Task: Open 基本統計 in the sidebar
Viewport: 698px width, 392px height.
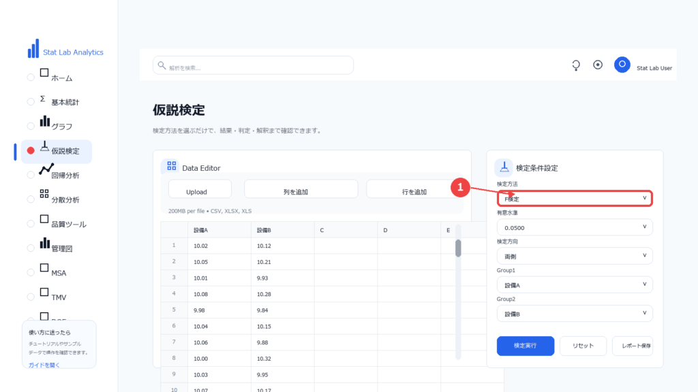Action: [65, 102]
